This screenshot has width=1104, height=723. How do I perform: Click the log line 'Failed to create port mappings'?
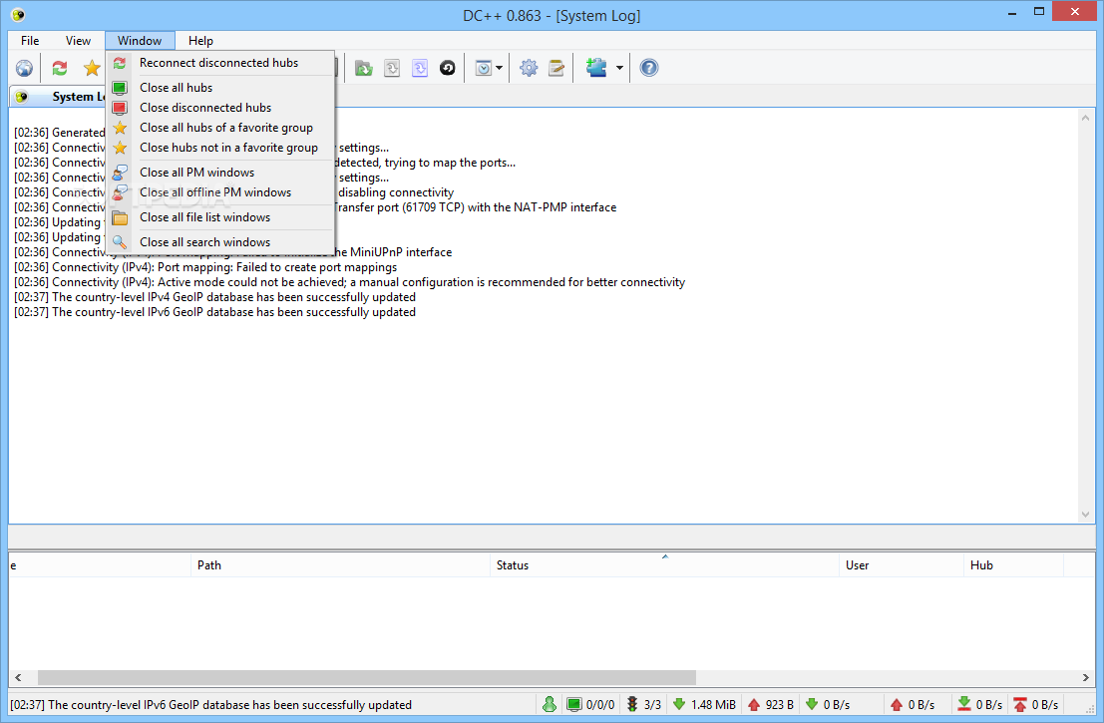(x=205, y=267)
